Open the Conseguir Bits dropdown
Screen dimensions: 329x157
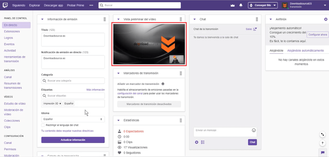coord(263,5)
